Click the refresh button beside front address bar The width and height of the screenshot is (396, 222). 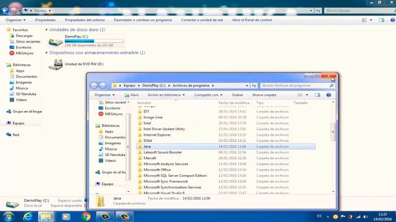[x=254, y=86]
